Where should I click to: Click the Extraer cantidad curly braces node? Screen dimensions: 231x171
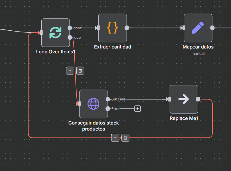[112, 28]
